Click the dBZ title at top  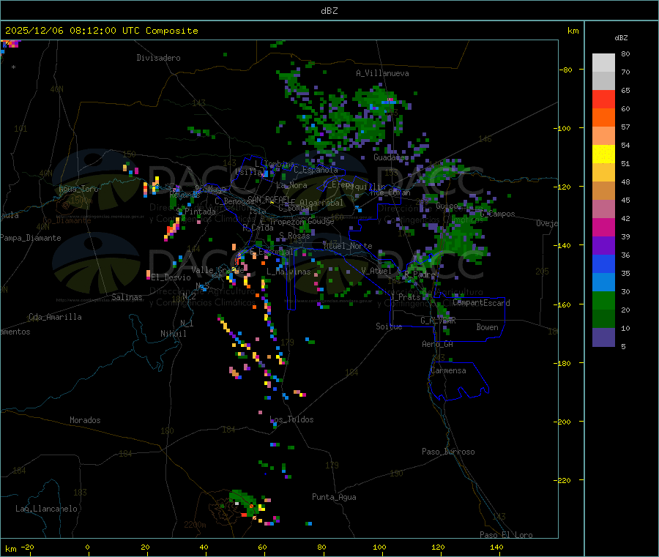point(329,11)
